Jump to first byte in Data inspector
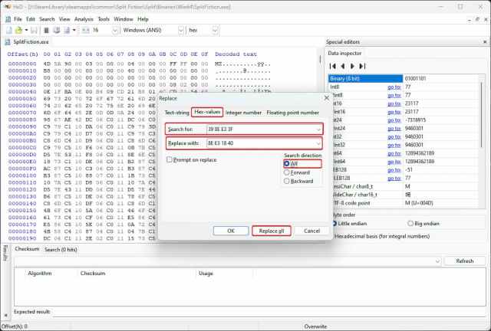491x331 pixels. (333, 65)
